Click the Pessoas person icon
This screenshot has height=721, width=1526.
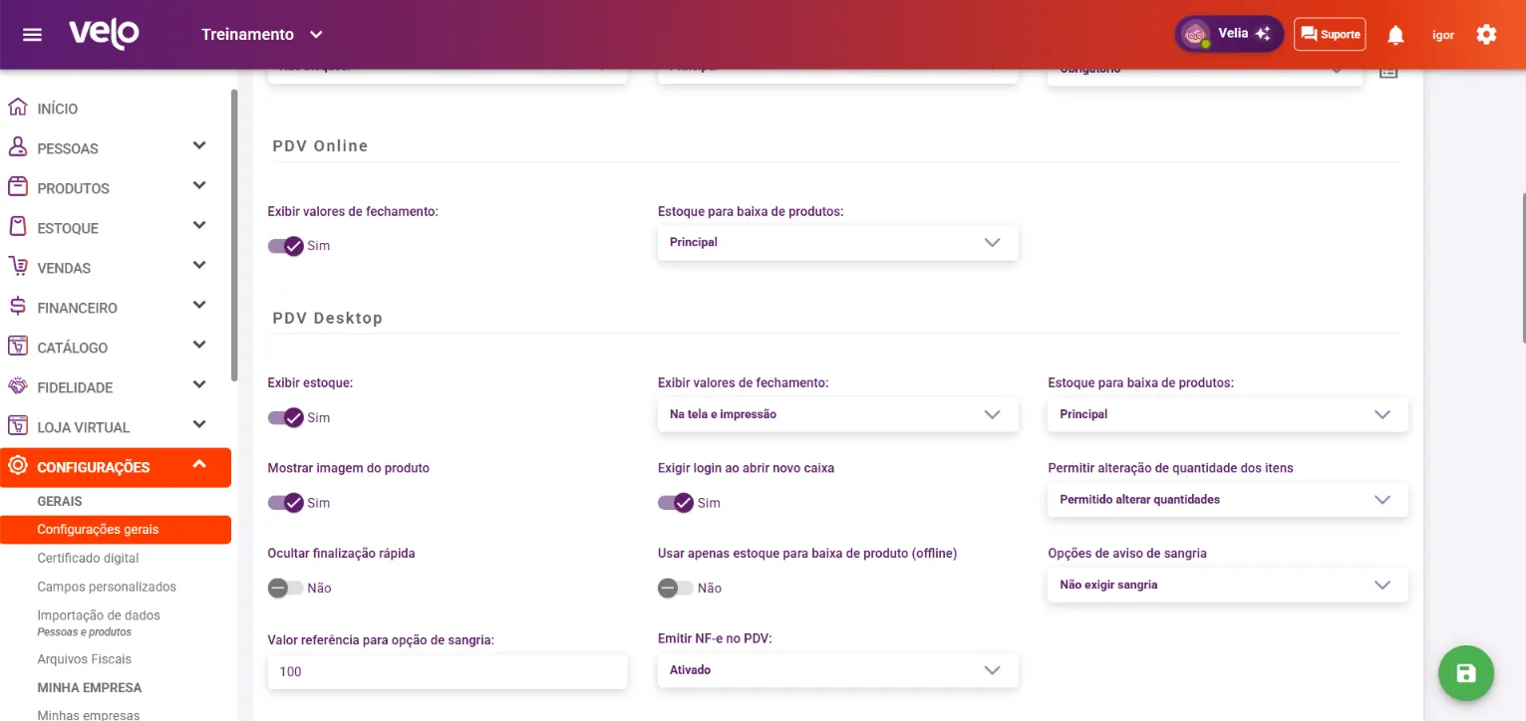click(17, 147)
